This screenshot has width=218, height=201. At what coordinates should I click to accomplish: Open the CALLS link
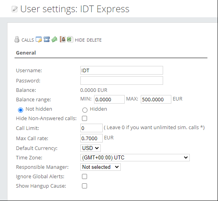pyautogui.click(x=28, y=40)
